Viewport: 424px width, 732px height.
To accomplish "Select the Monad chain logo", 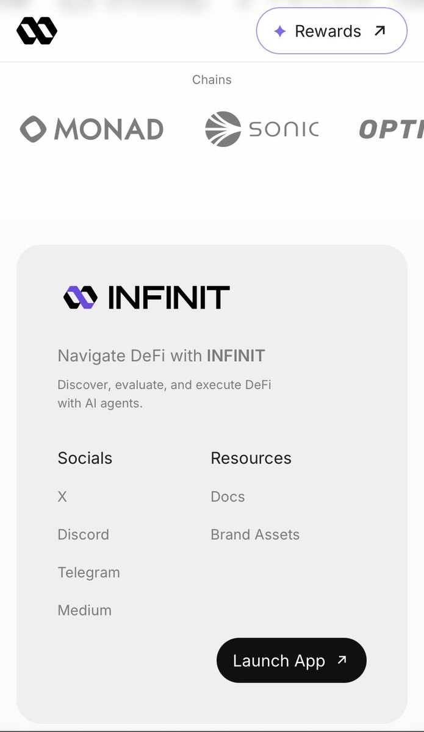I will 92,129.
